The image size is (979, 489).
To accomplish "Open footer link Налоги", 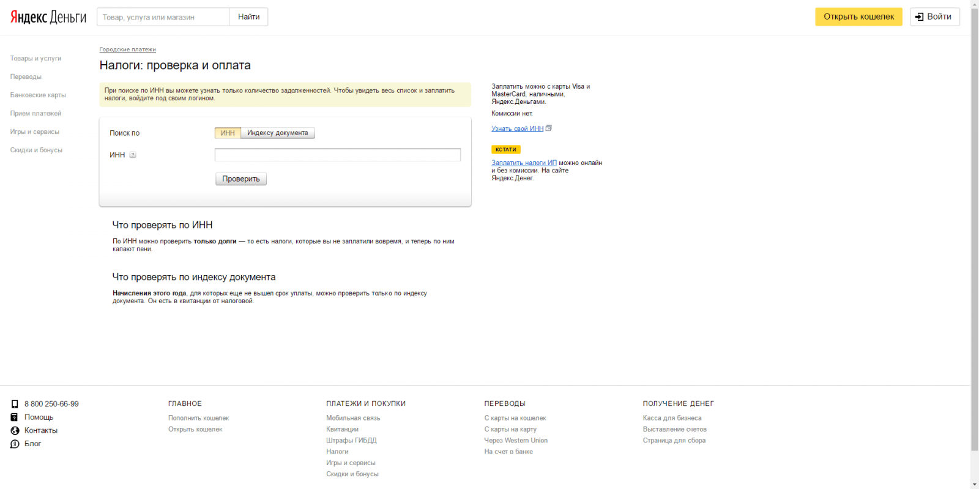I will point(337,452).
